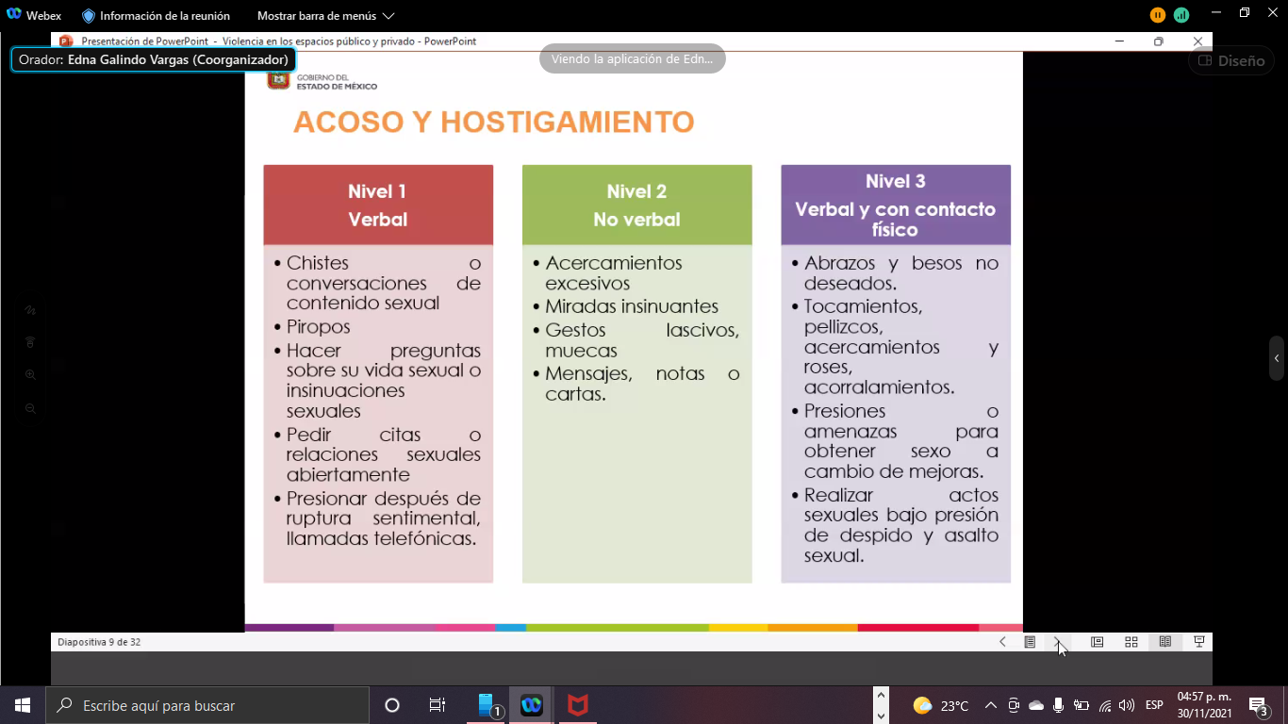Open Wi-Fi network tray icon

pos(1105,705)
